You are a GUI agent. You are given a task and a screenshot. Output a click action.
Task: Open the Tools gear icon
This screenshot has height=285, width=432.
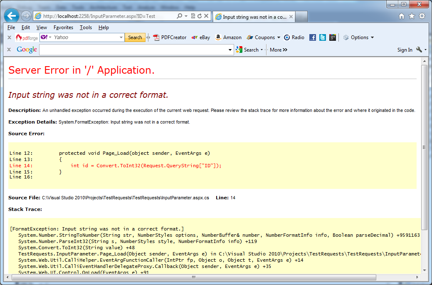click(422, 16)
